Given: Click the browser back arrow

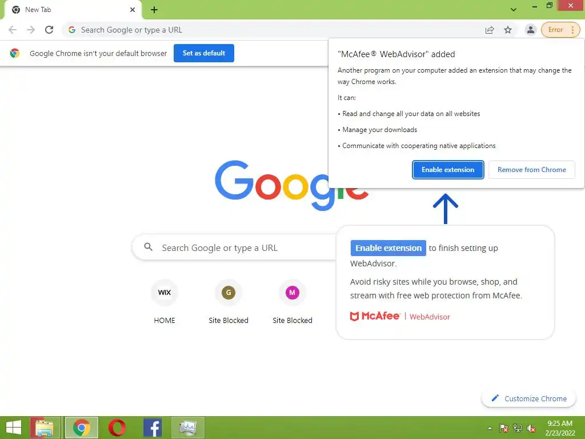Looking at the screenshot, I should [x=13, y=30].
